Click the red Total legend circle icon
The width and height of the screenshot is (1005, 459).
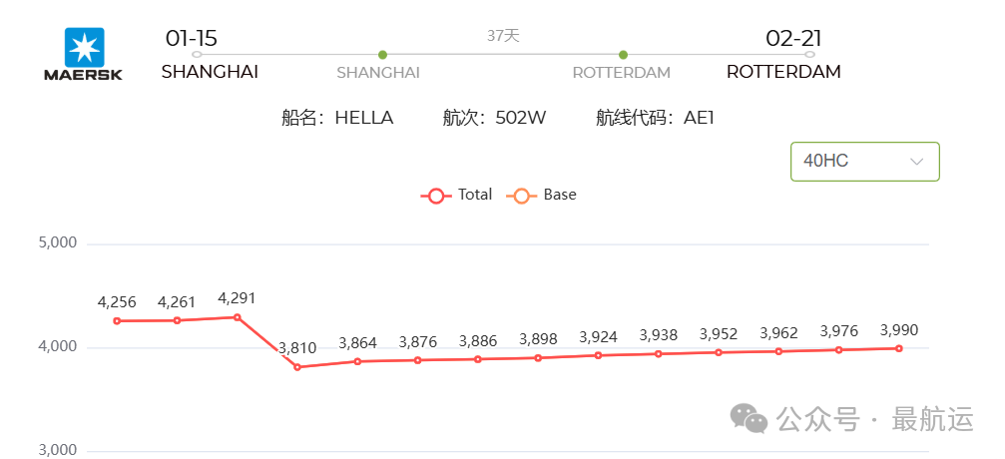pyautogui.click(x=436, y=196)
